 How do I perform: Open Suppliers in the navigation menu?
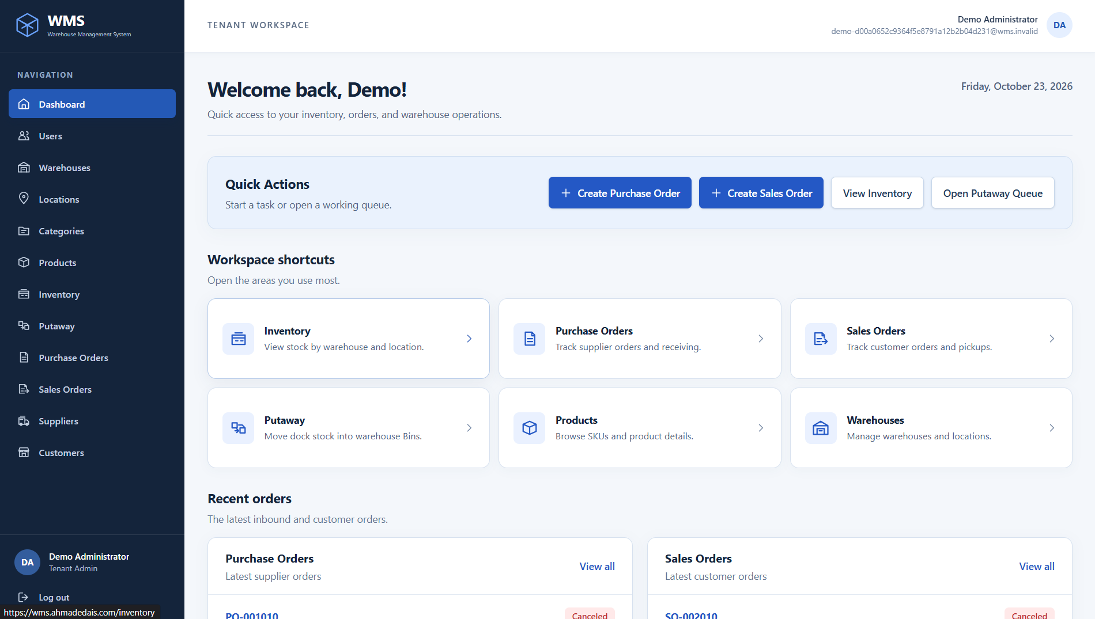(x=92, y=421)
